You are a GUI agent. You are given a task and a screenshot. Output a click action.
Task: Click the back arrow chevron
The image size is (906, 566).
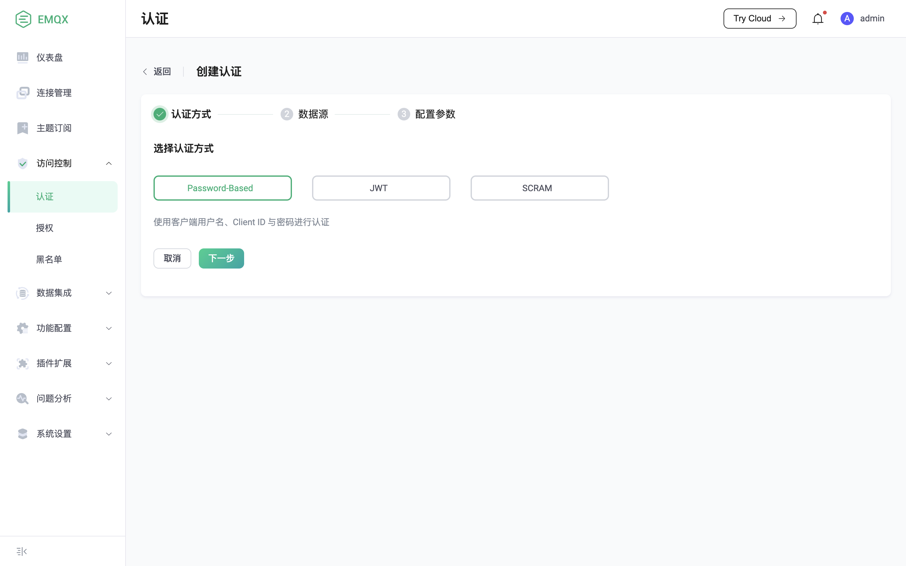145,71
